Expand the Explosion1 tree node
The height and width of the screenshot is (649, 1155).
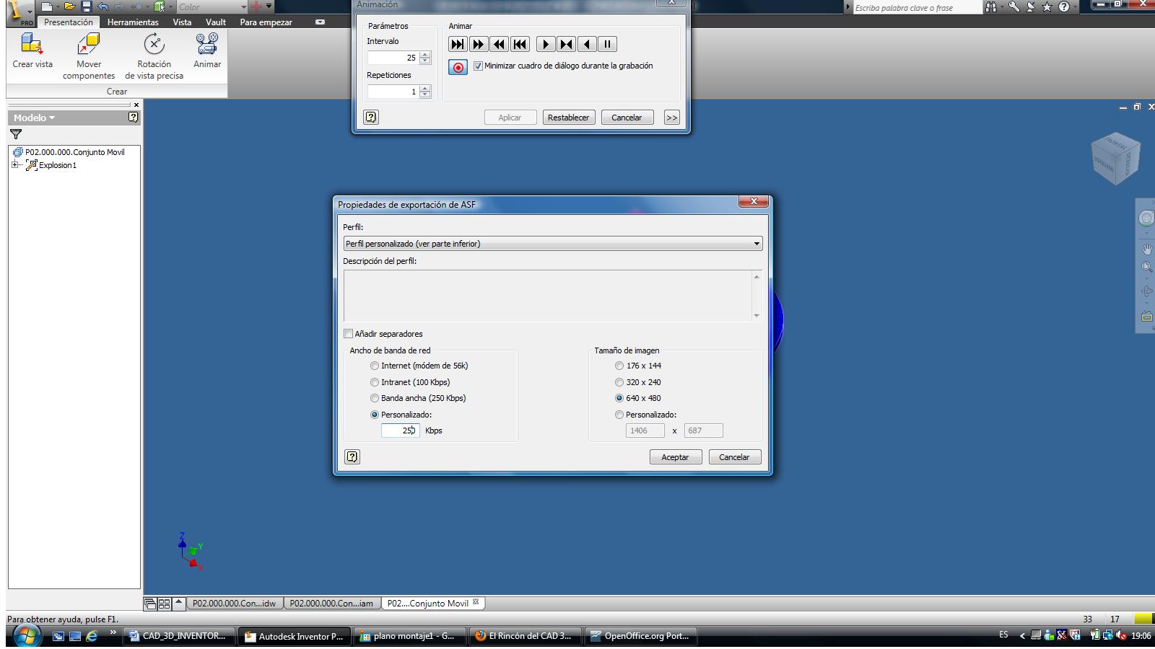pyautogui.click(x=14, y=165)
